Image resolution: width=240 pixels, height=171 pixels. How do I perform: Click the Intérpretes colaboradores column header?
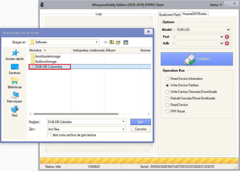coord(88,50)
